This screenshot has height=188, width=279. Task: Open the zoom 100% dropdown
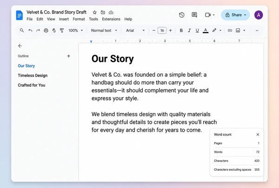(76, 30)
